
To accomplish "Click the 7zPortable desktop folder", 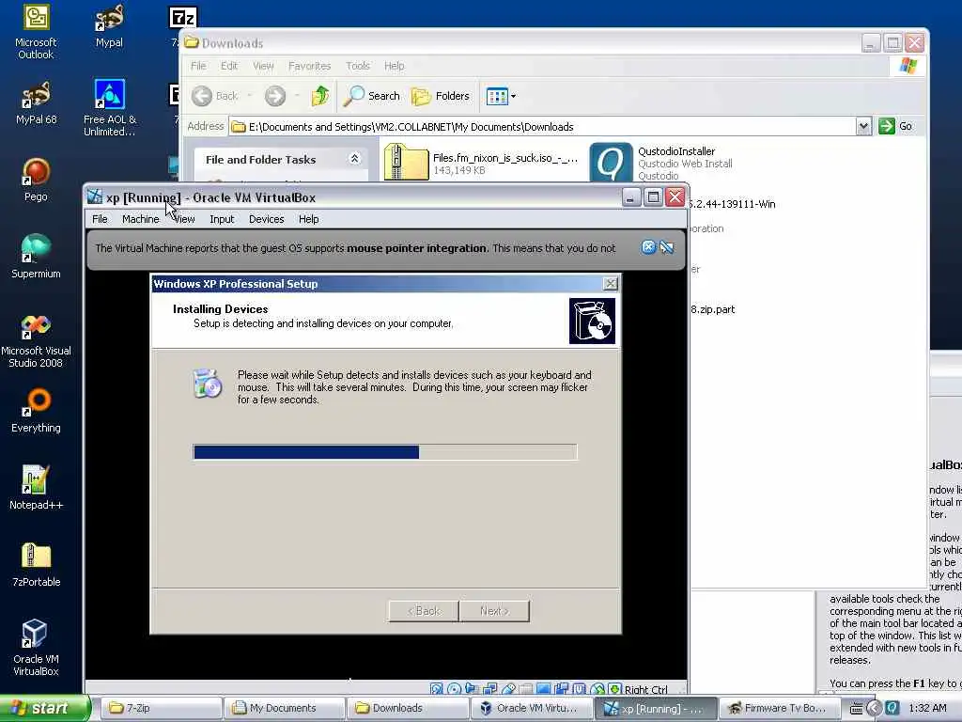I will [x=36, y=565].
